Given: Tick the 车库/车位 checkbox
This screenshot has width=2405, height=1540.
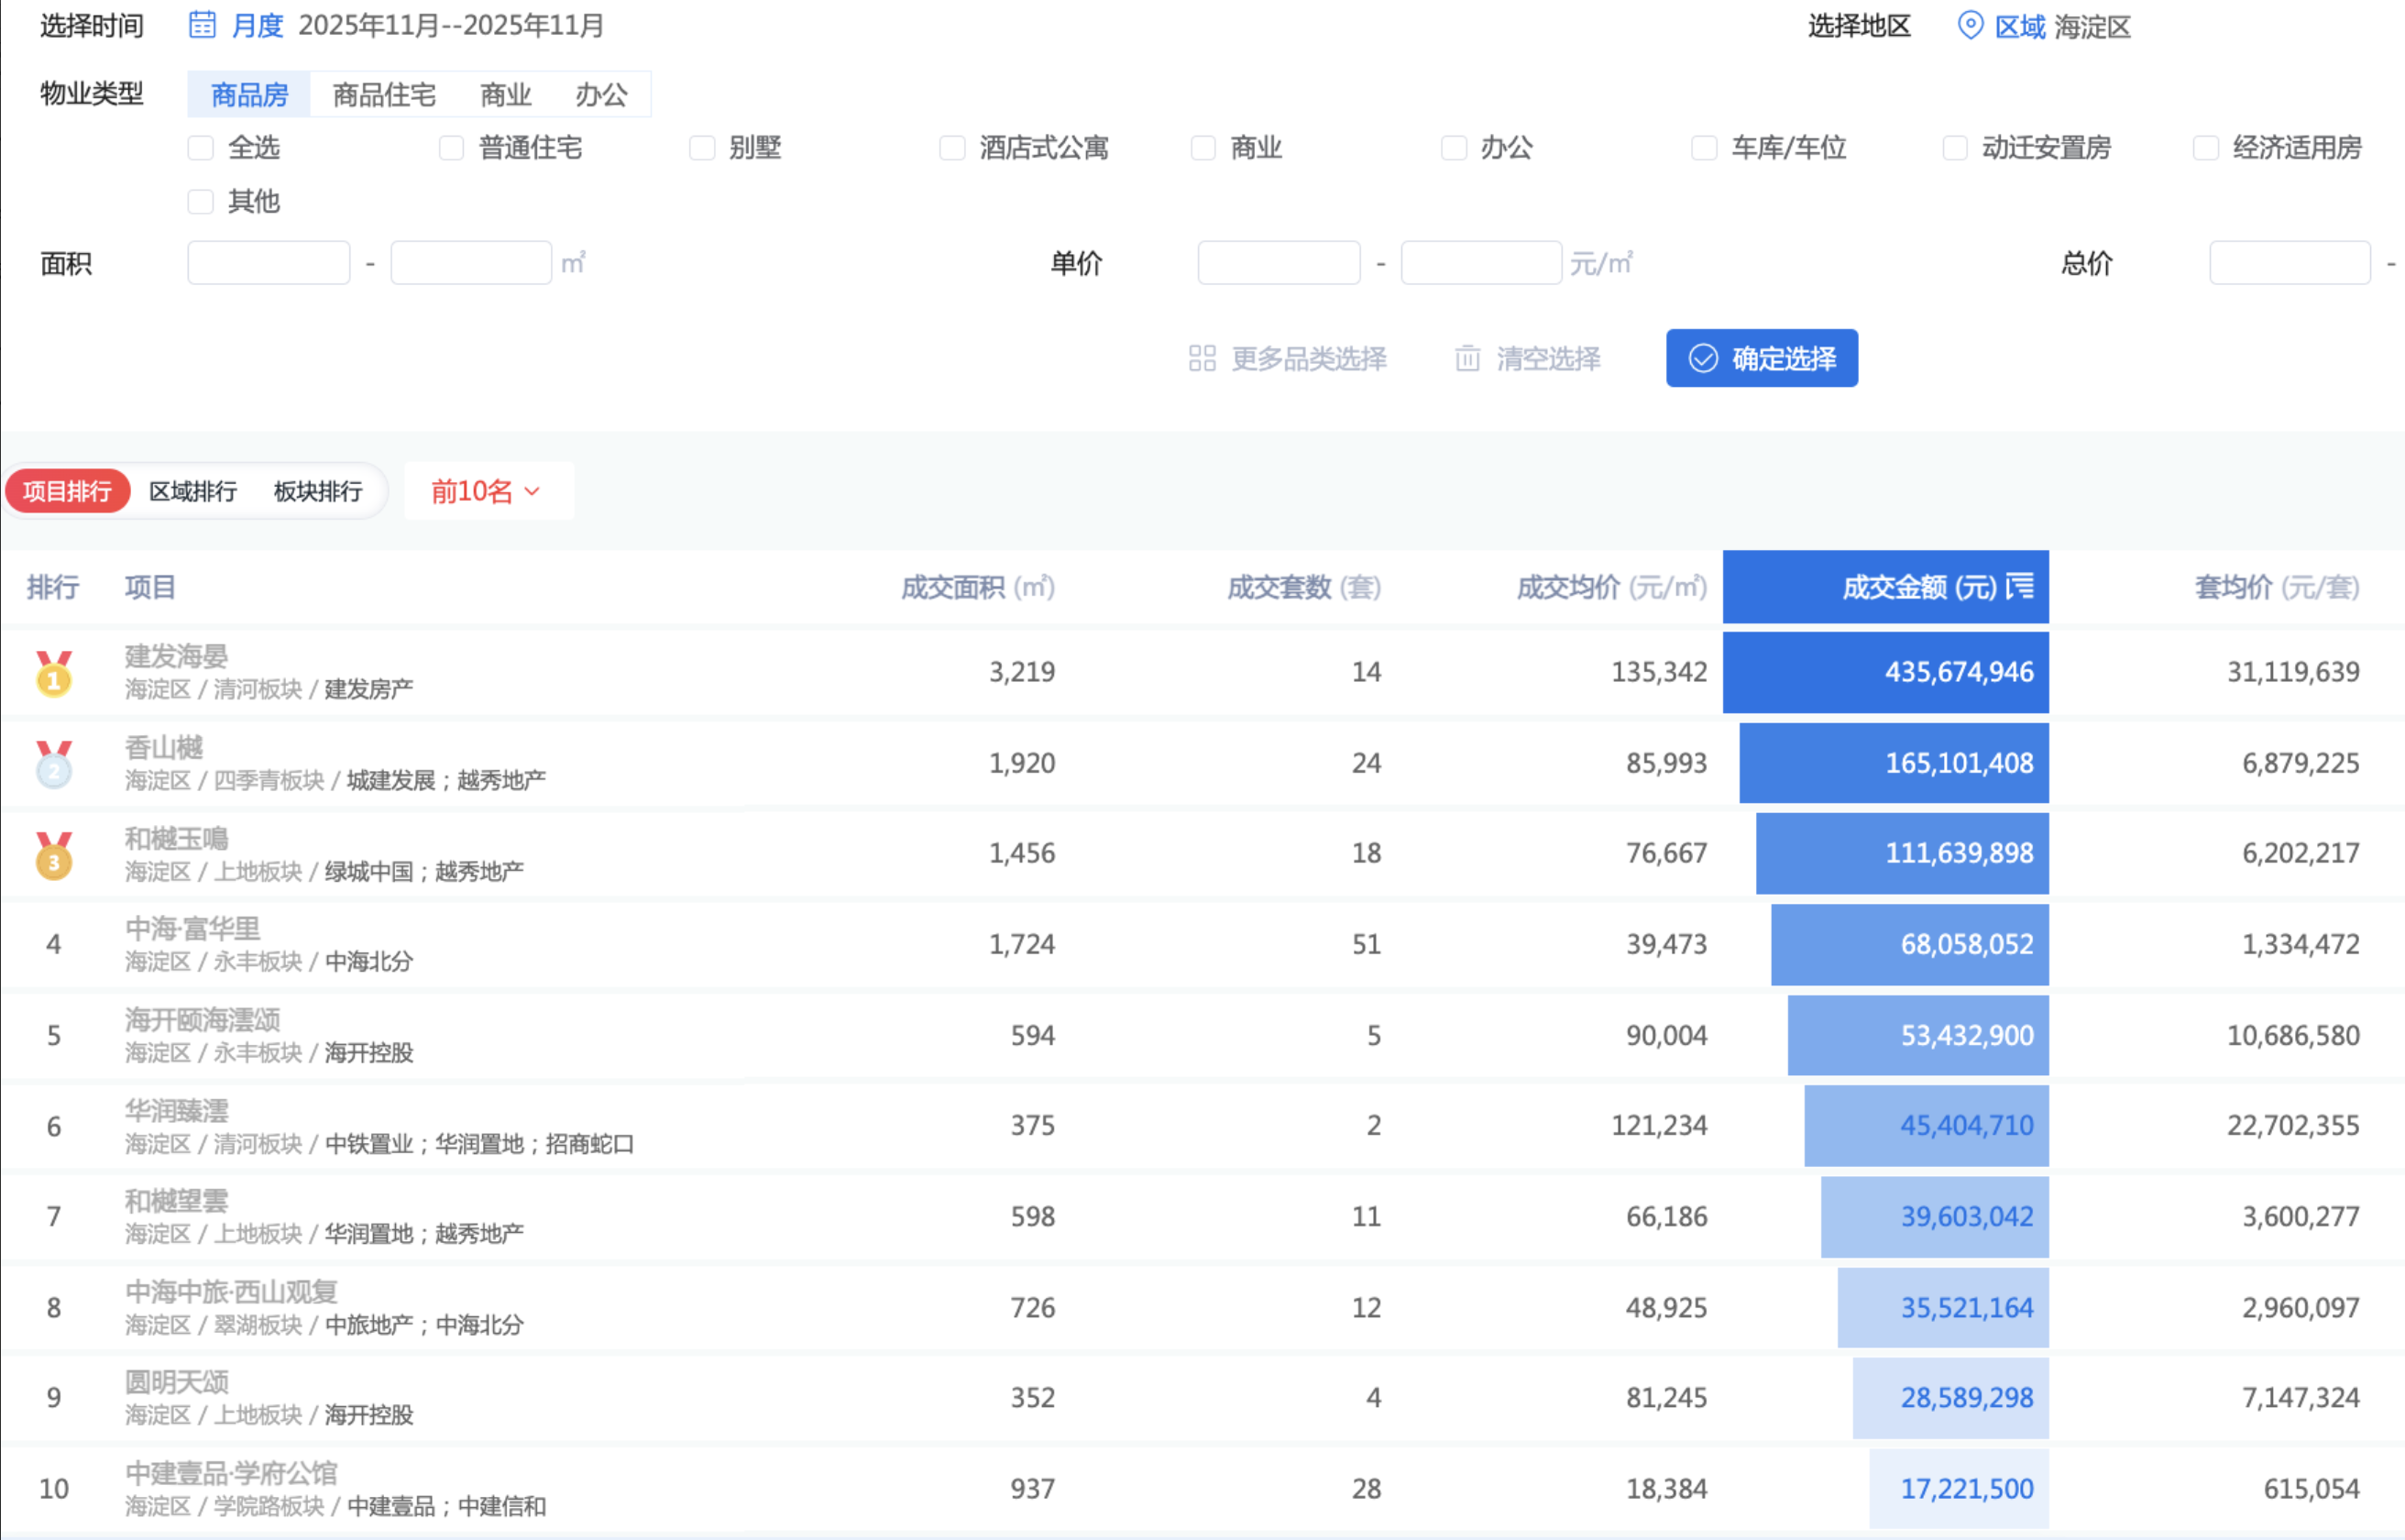Looking at the screenshot, I should click(1703, 148).
